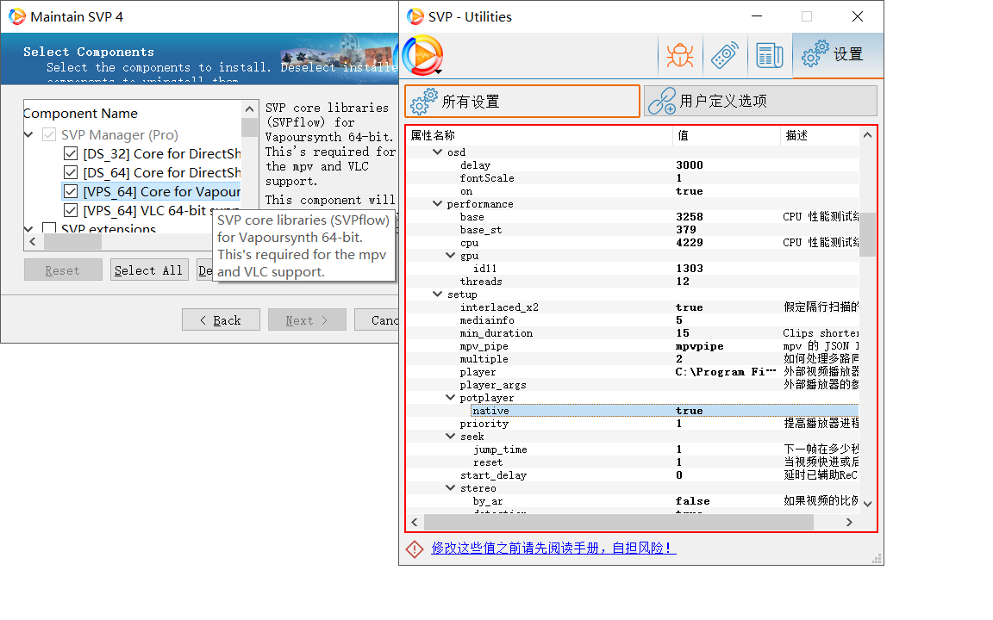The height and width of the screenshot is (620, 993).
Task: Select the mpv_pipe value cell
Action: (x=725, y=346)
